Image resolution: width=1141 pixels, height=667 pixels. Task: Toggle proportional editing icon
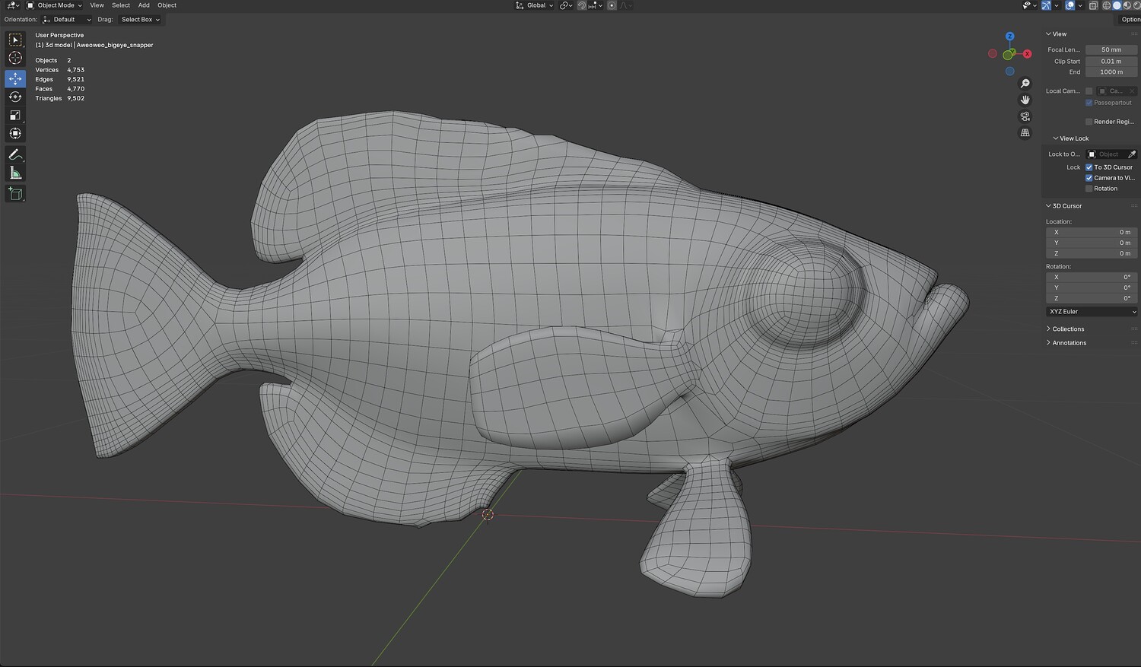(x=612, y=5)
